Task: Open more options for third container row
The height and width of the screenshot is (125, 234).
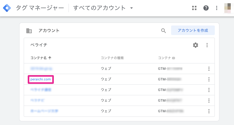Action: click(209, 90)
